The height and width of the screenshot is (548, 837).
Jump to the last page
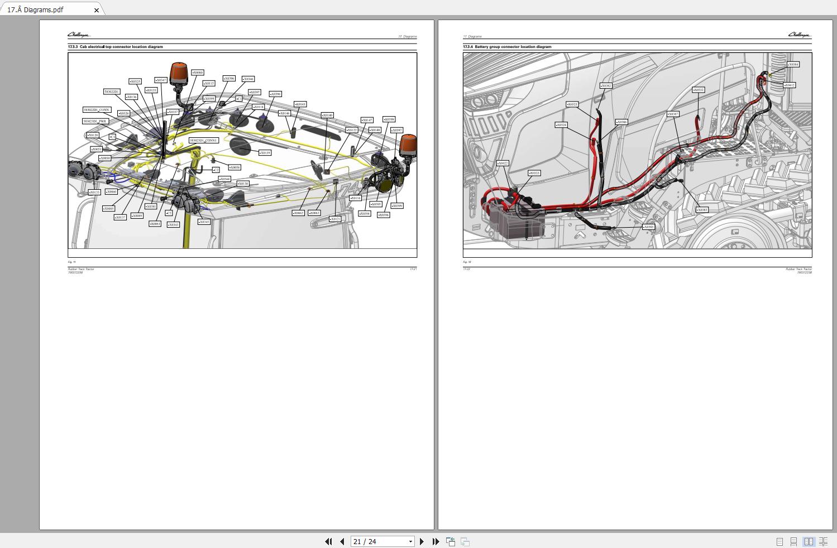436,541
